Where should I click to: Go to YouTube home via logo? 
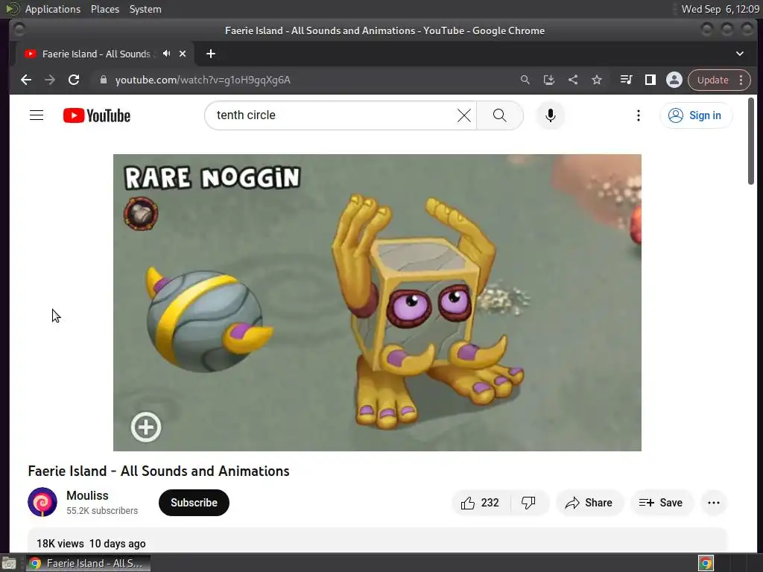click(97, 115)
